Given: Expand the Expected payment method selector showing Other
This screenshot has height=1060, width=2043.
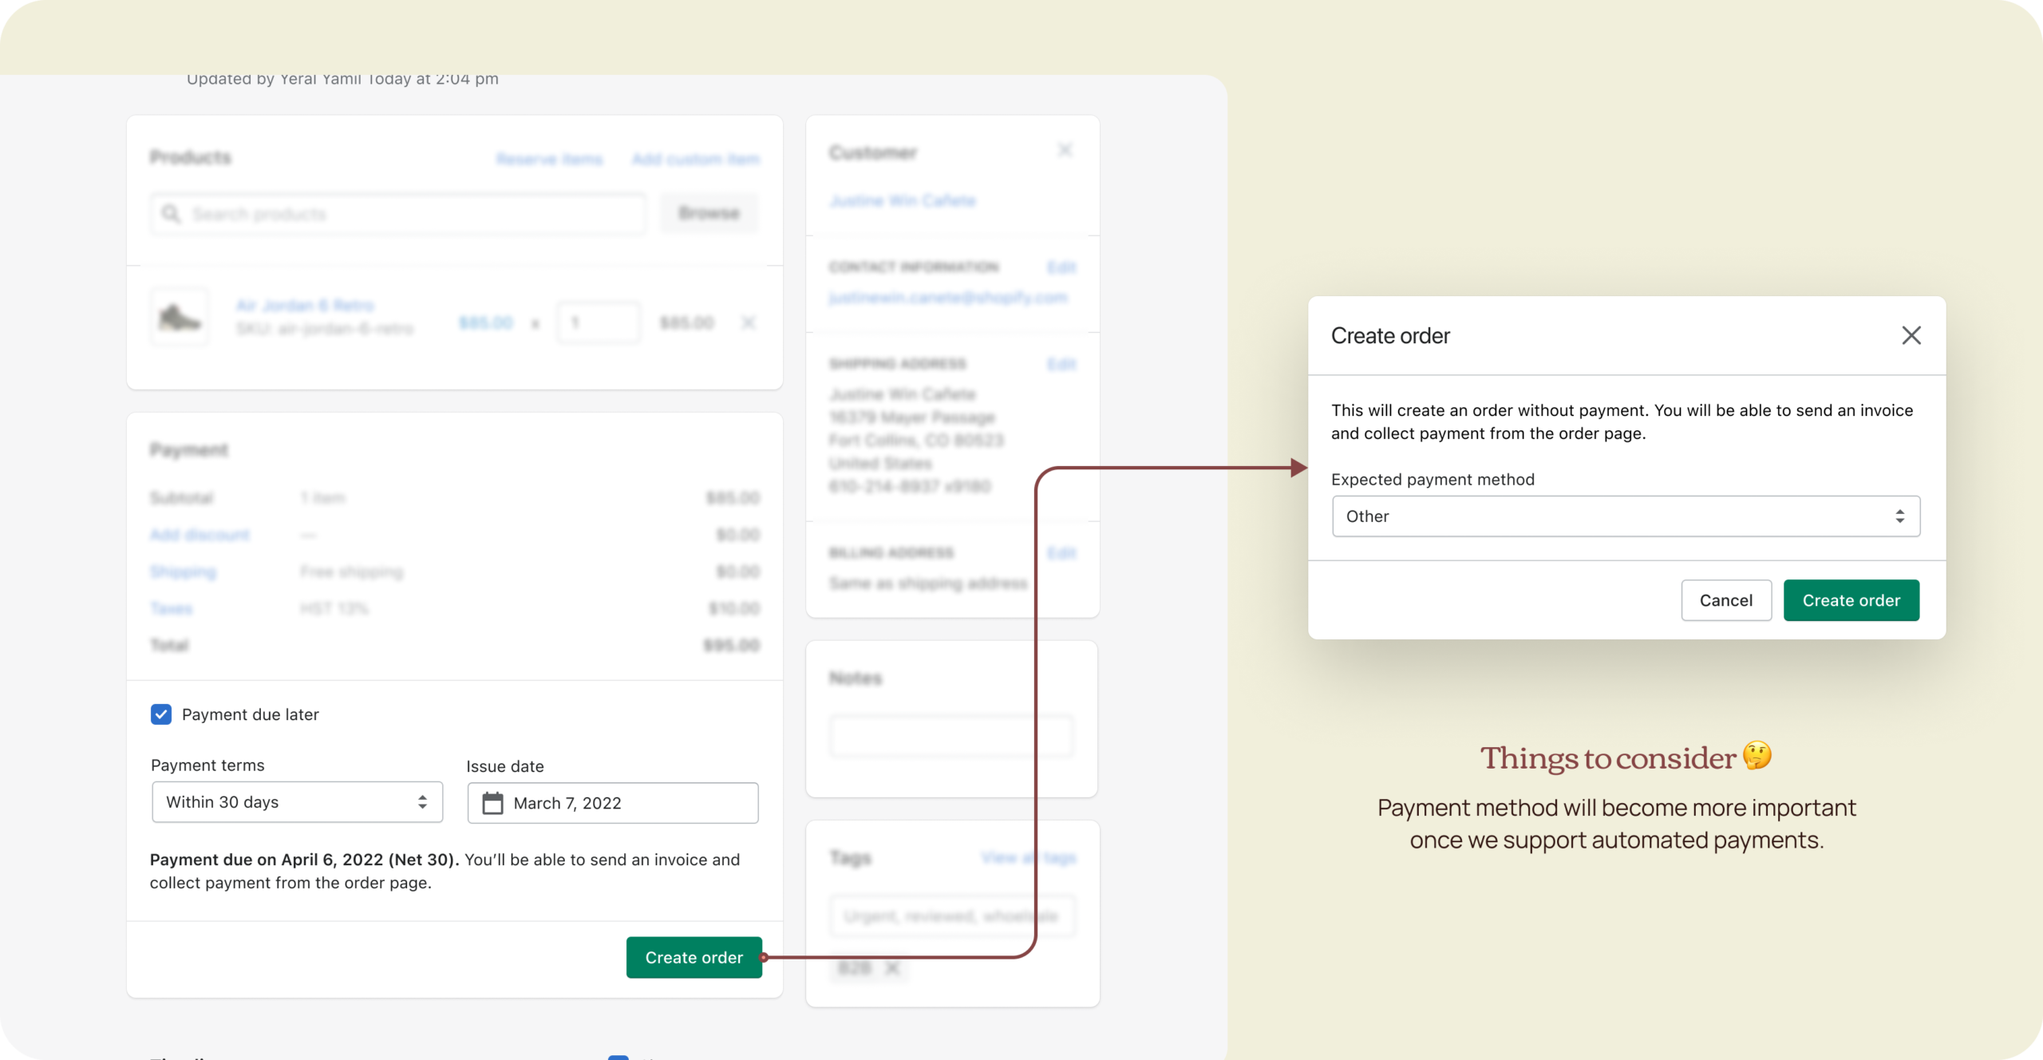Looking at the screenshot, I should (x=1625, y=516).
